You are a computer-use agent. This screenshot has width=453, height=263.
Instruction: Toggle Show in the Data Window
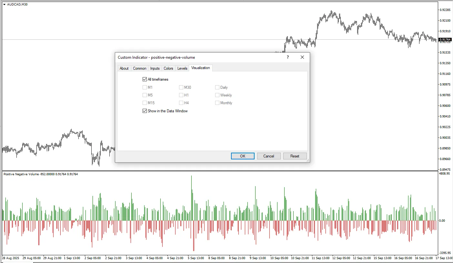pos(145,111)
